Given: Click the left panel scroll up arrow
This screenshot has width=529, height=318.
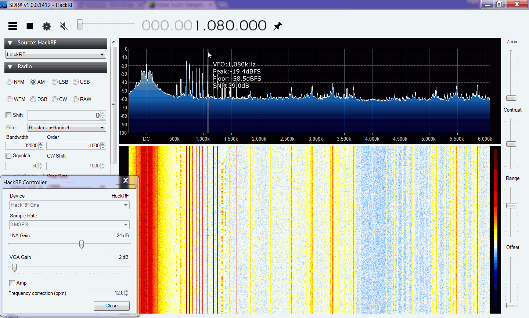Looking at the screenshot, I should click(114, 42).
